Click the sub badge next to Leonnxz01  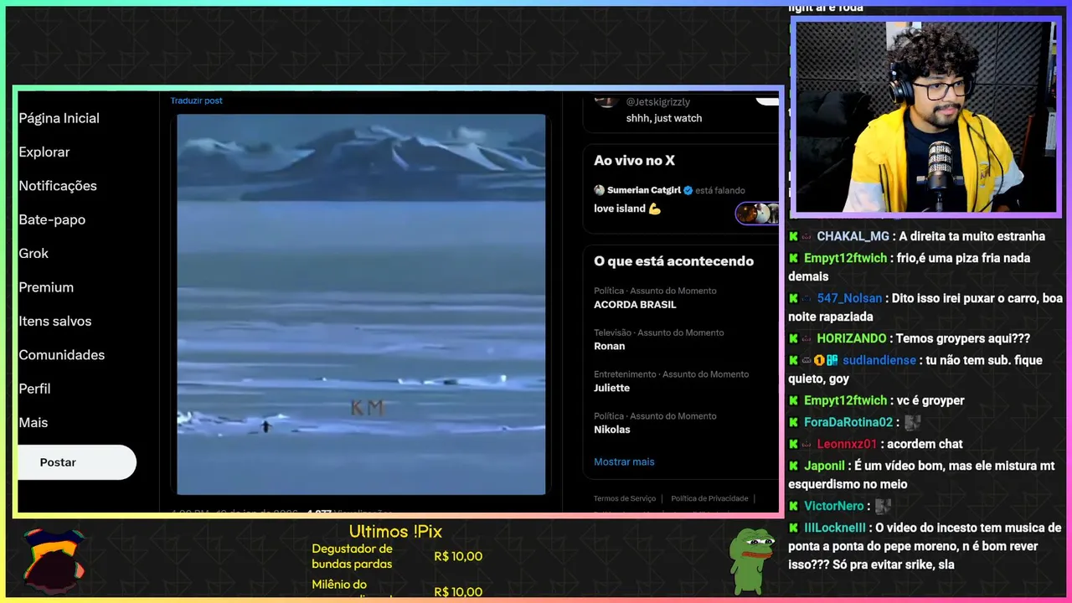point(807,445)
